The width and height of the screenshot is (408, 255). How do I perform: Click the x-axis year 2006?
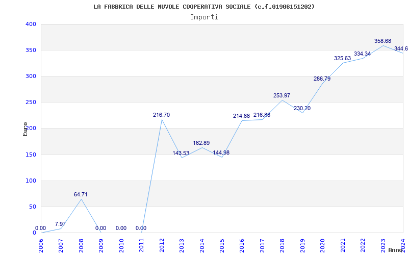pos(41,246)
